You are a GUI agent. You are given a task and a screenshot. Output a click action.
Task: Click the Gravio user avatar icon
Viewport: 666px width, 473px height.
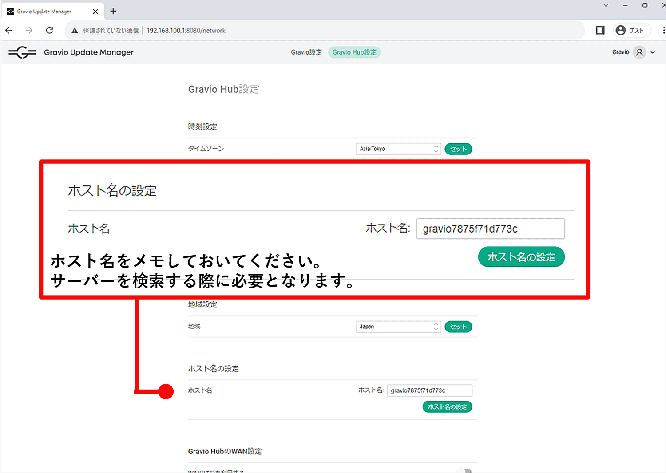pyautogui.click(x=639, y=52)
